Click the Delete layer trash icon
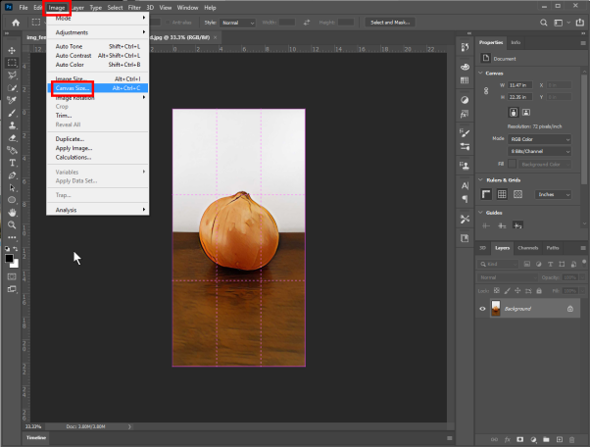This screenshot has width=590, height=447. 572,439
